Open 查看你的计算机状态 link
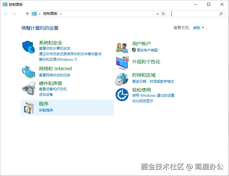Screen dimensions: 229x176 tap(55, 48)
